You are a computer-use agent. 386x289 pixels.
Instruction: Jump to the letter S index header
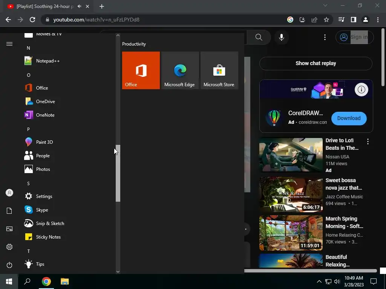28,183
